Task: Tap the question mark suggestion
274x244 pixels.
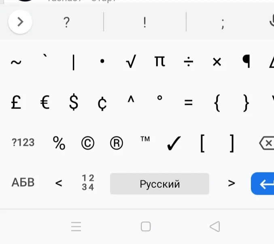Action: tap(66, 22)
